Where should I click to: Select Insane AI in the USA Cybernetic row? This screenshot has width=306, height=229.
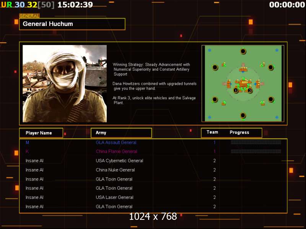point(34,161)
